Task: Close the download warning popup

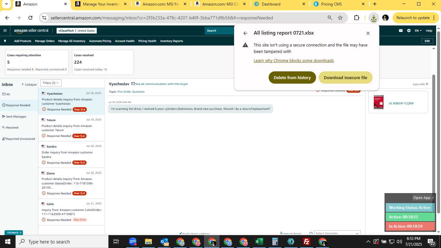Action: (x=368, y=33)
